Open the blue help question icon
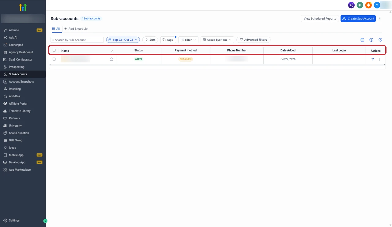Screen dimensions: 392x227 pyautogui.click(x=377, y=5)
